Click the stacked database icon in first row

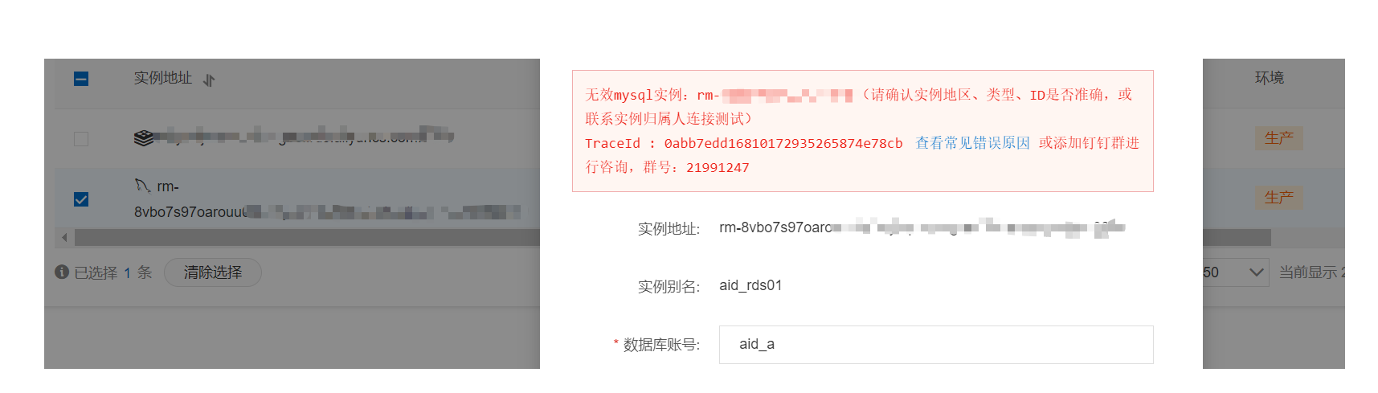pos(143,138)
